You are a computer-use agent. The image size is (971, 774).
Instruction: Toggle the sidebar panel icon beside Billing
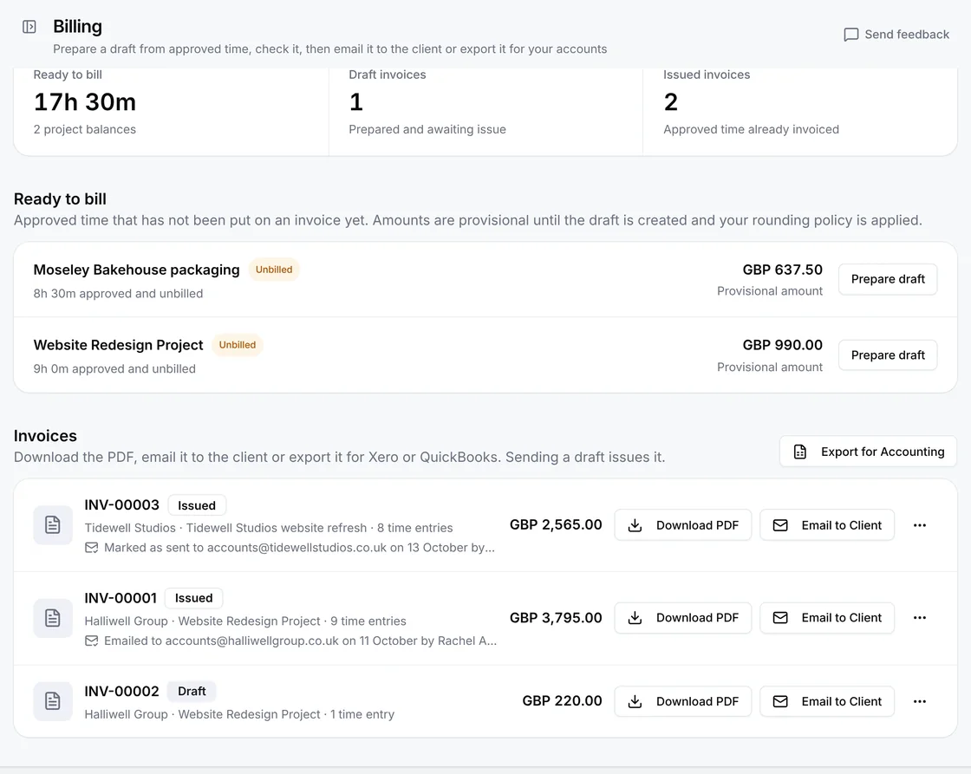(x=29, y=27)
